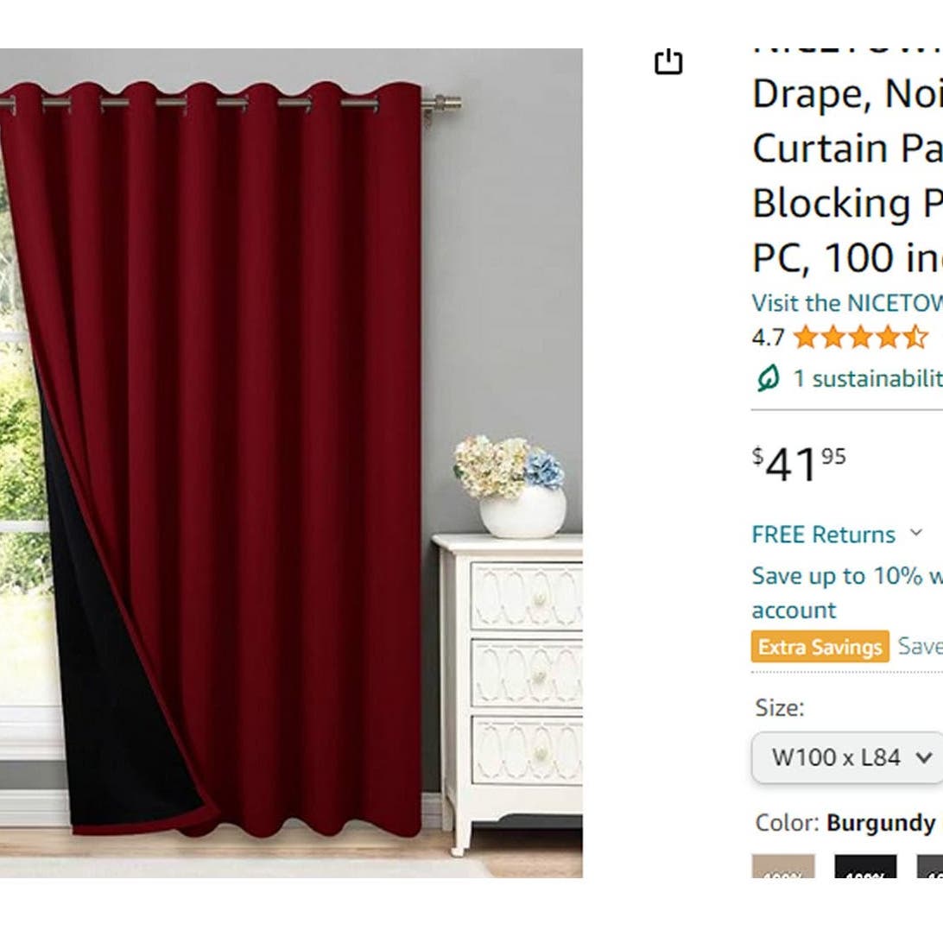
Task: Click the $41.95 price
Action: [799, 465]
